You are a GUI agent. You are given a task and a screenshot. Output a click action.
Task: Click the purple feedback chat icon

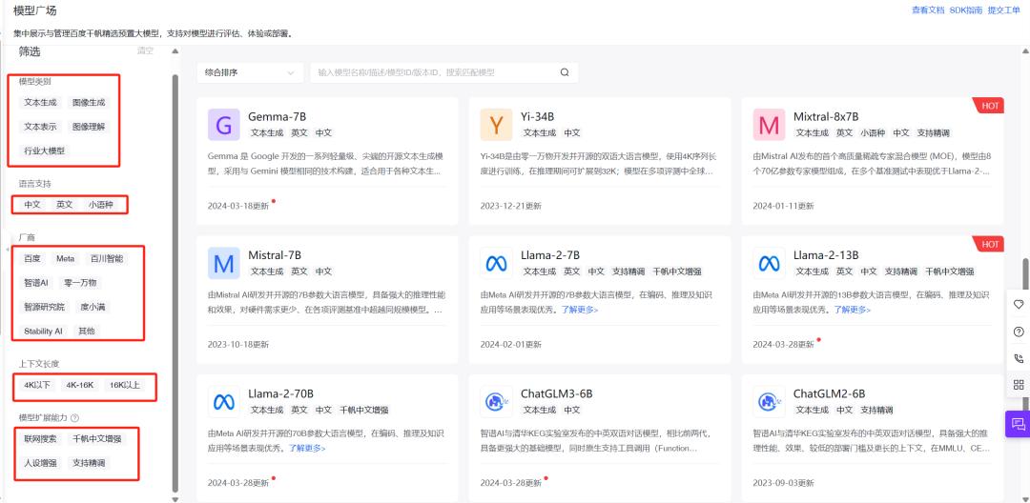(x=1019, y=424)
